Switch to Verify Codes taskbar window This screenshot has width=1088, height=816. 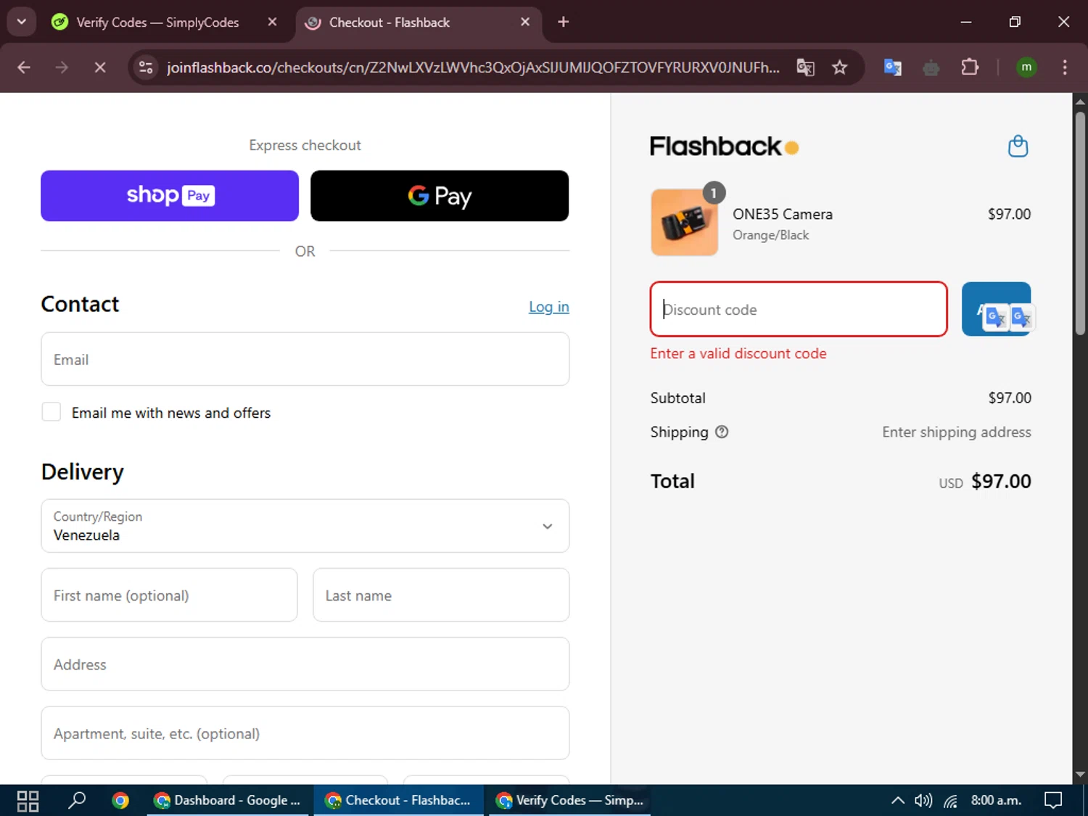tap(569, 801)
